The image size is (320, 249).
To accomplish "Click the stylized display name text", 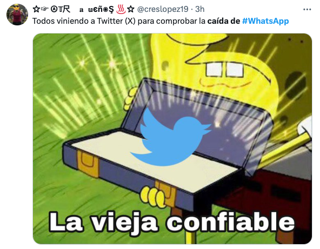I will pyautogui.click(x=83, y=9).
